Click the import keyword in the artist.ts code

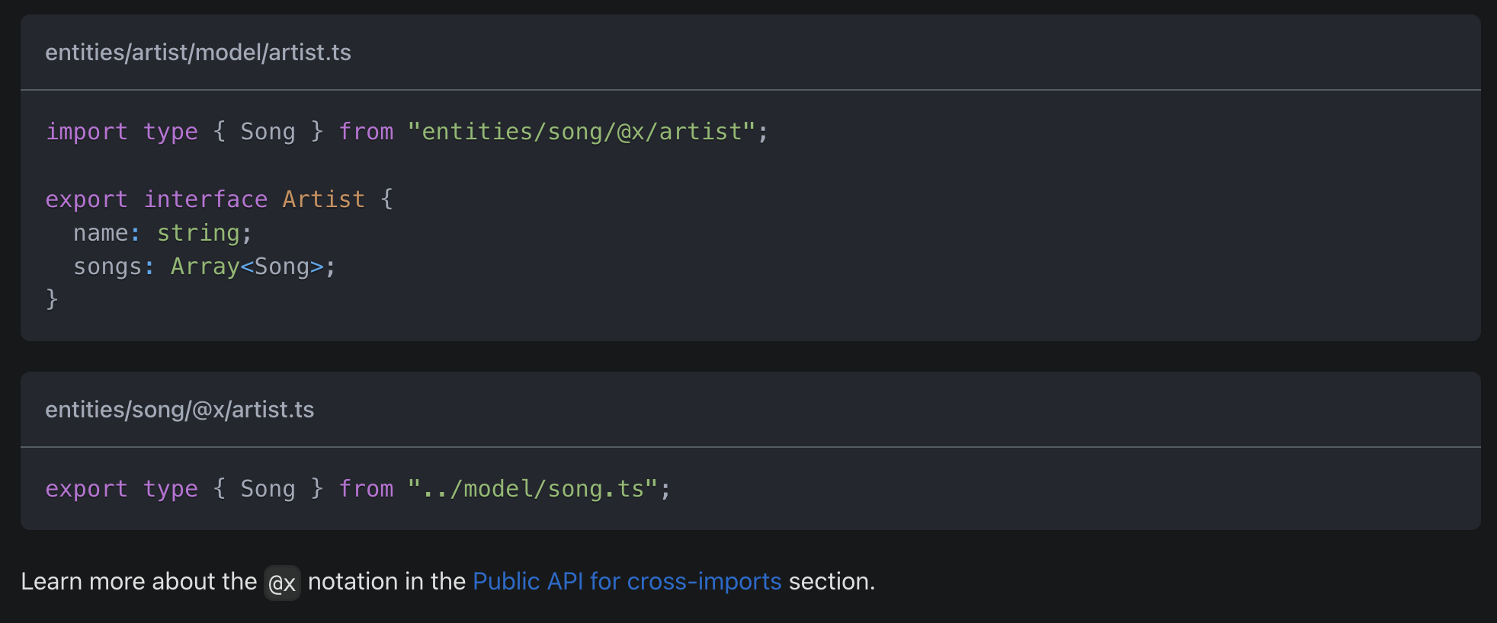(x=86, y=132)
